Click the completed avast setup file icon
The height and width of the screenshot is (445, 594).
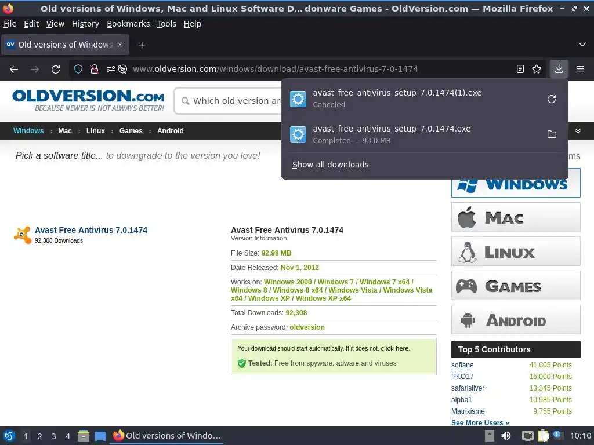click(x=298, y=134)
